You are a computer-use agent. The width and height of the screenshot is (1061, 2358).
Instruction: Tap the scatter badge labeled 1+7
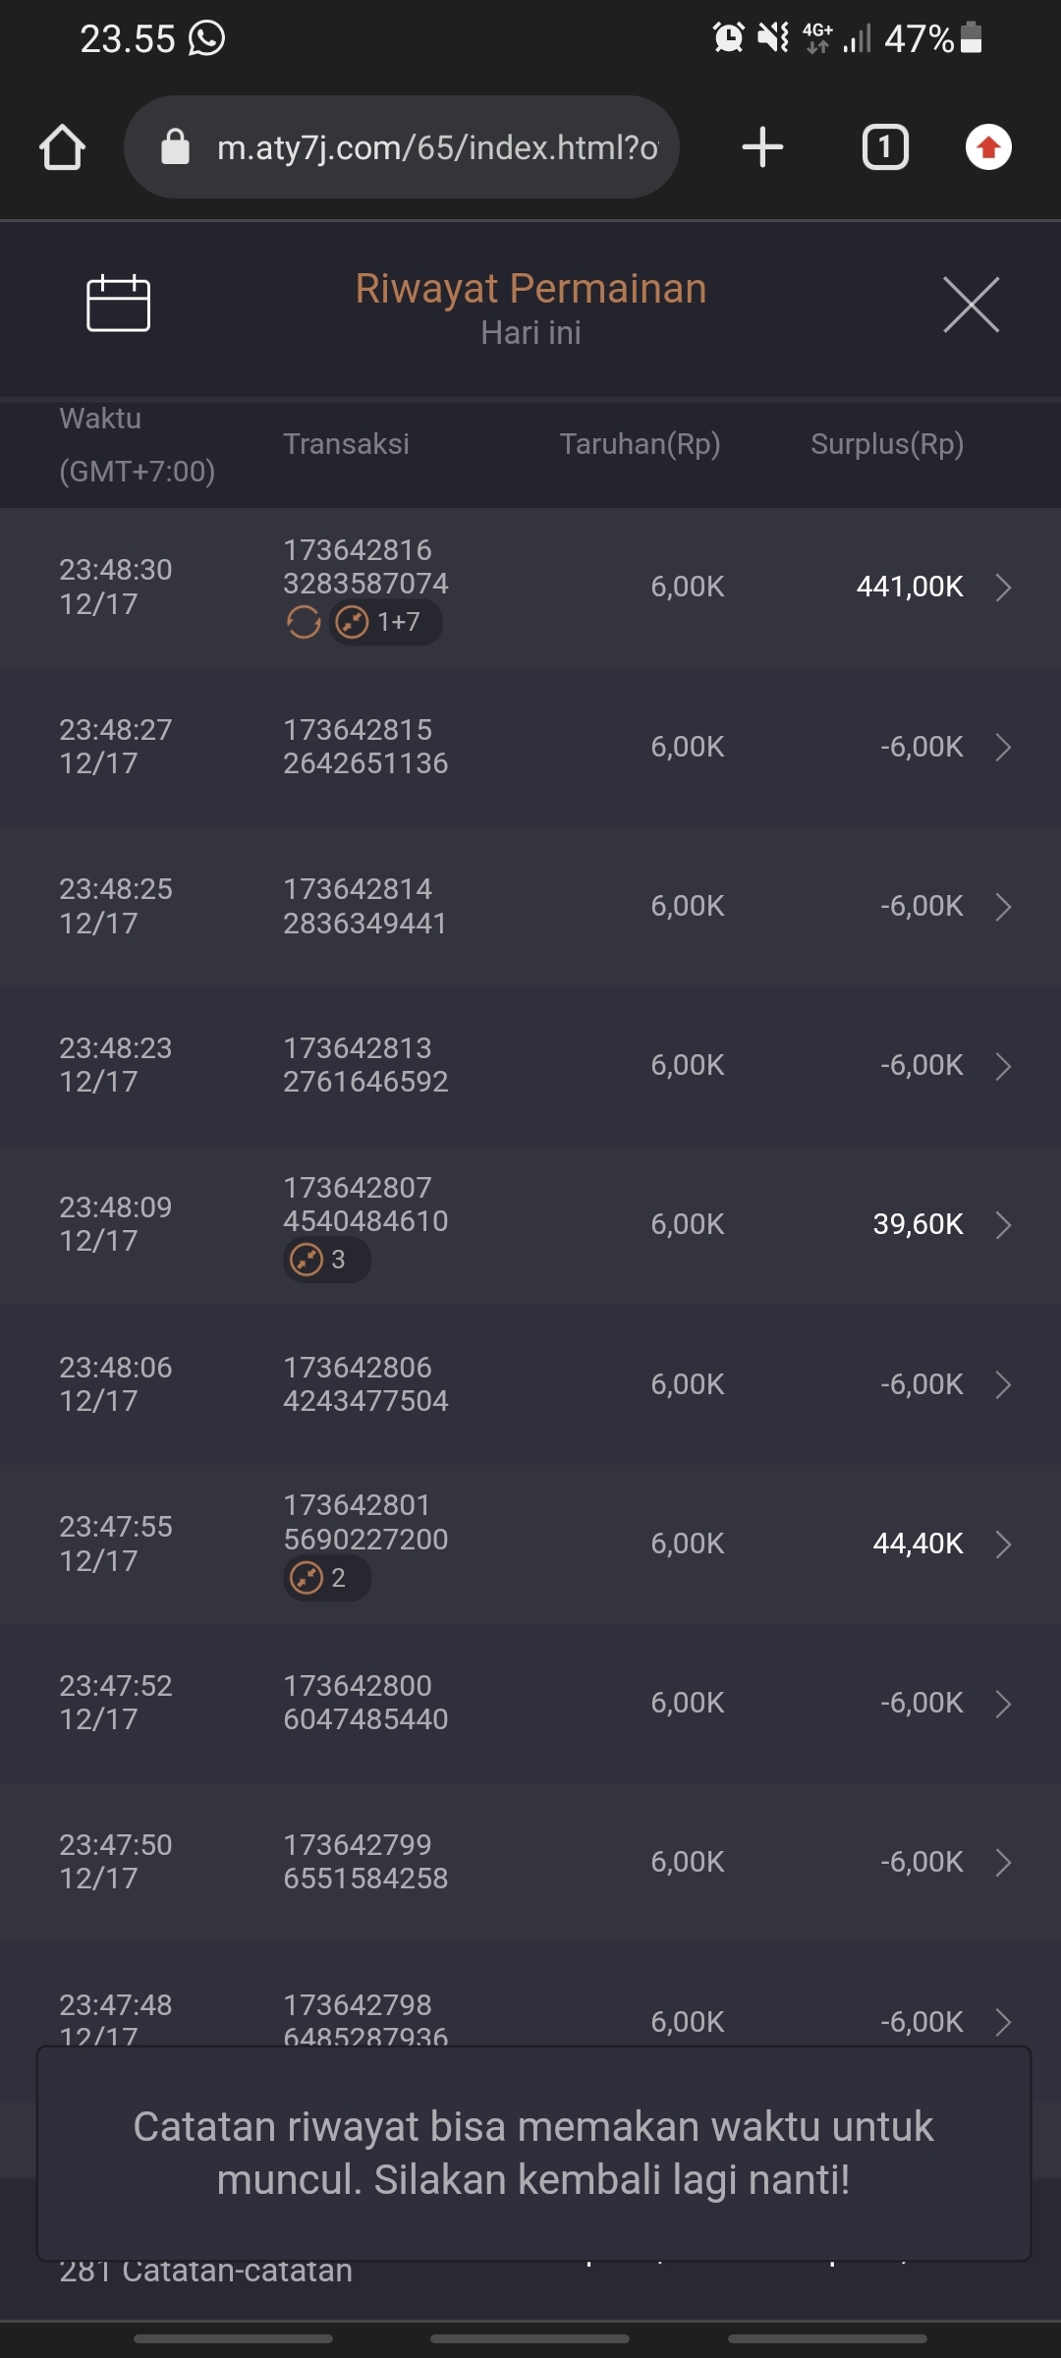click(x=385, y=622)
